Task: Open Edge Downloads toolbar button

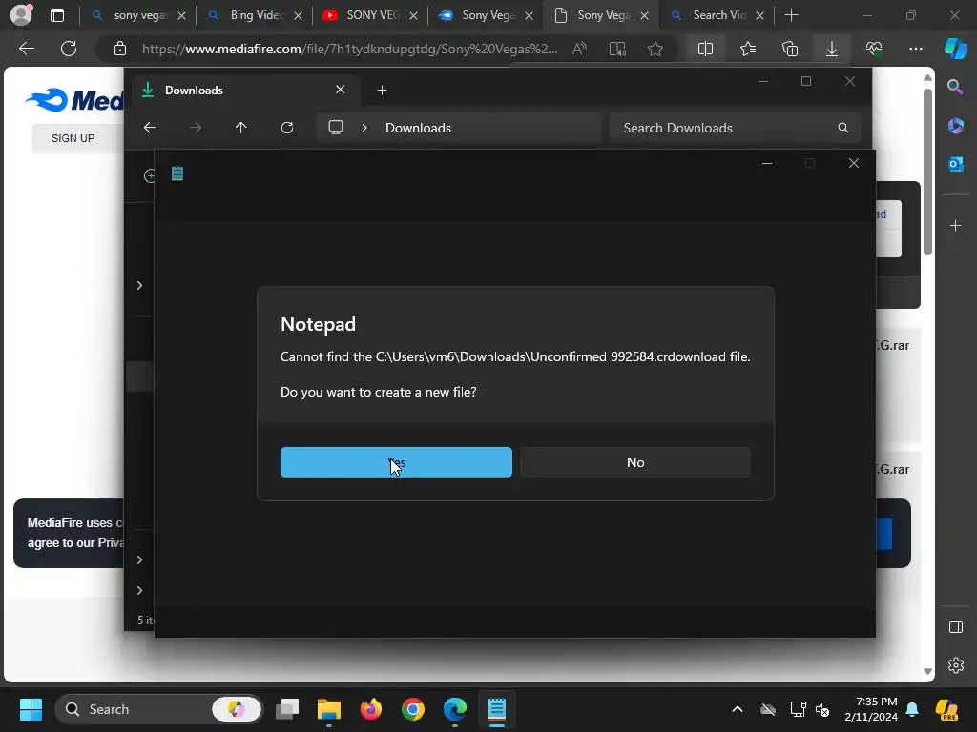Action: (832, 49)
